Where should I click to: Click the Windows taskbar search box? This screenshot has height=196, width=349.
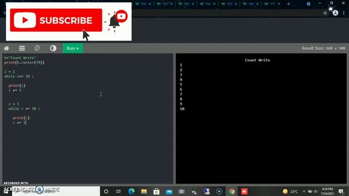tap(56, 191)
